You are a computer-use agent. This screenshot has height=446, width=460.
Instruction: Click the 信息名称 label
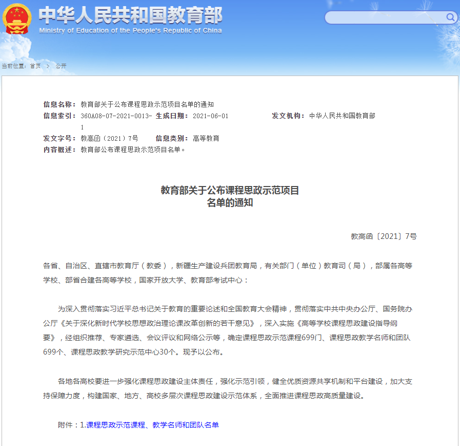click(59, 104)
